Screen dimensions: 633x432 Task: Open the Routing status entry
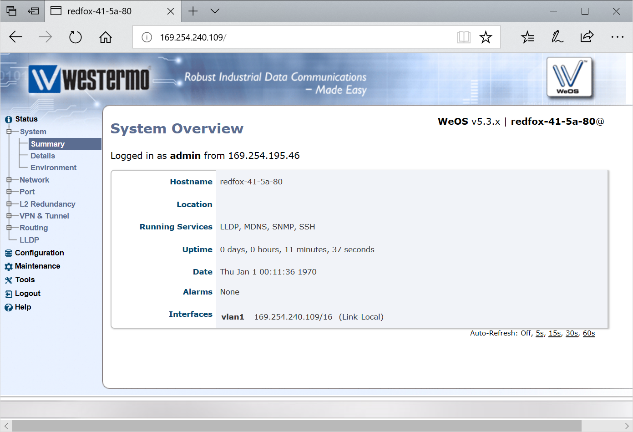pos(34,228)
